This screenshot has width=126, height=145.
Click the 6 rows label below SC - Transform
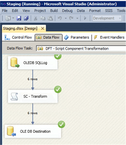click(x=33, y=113)
